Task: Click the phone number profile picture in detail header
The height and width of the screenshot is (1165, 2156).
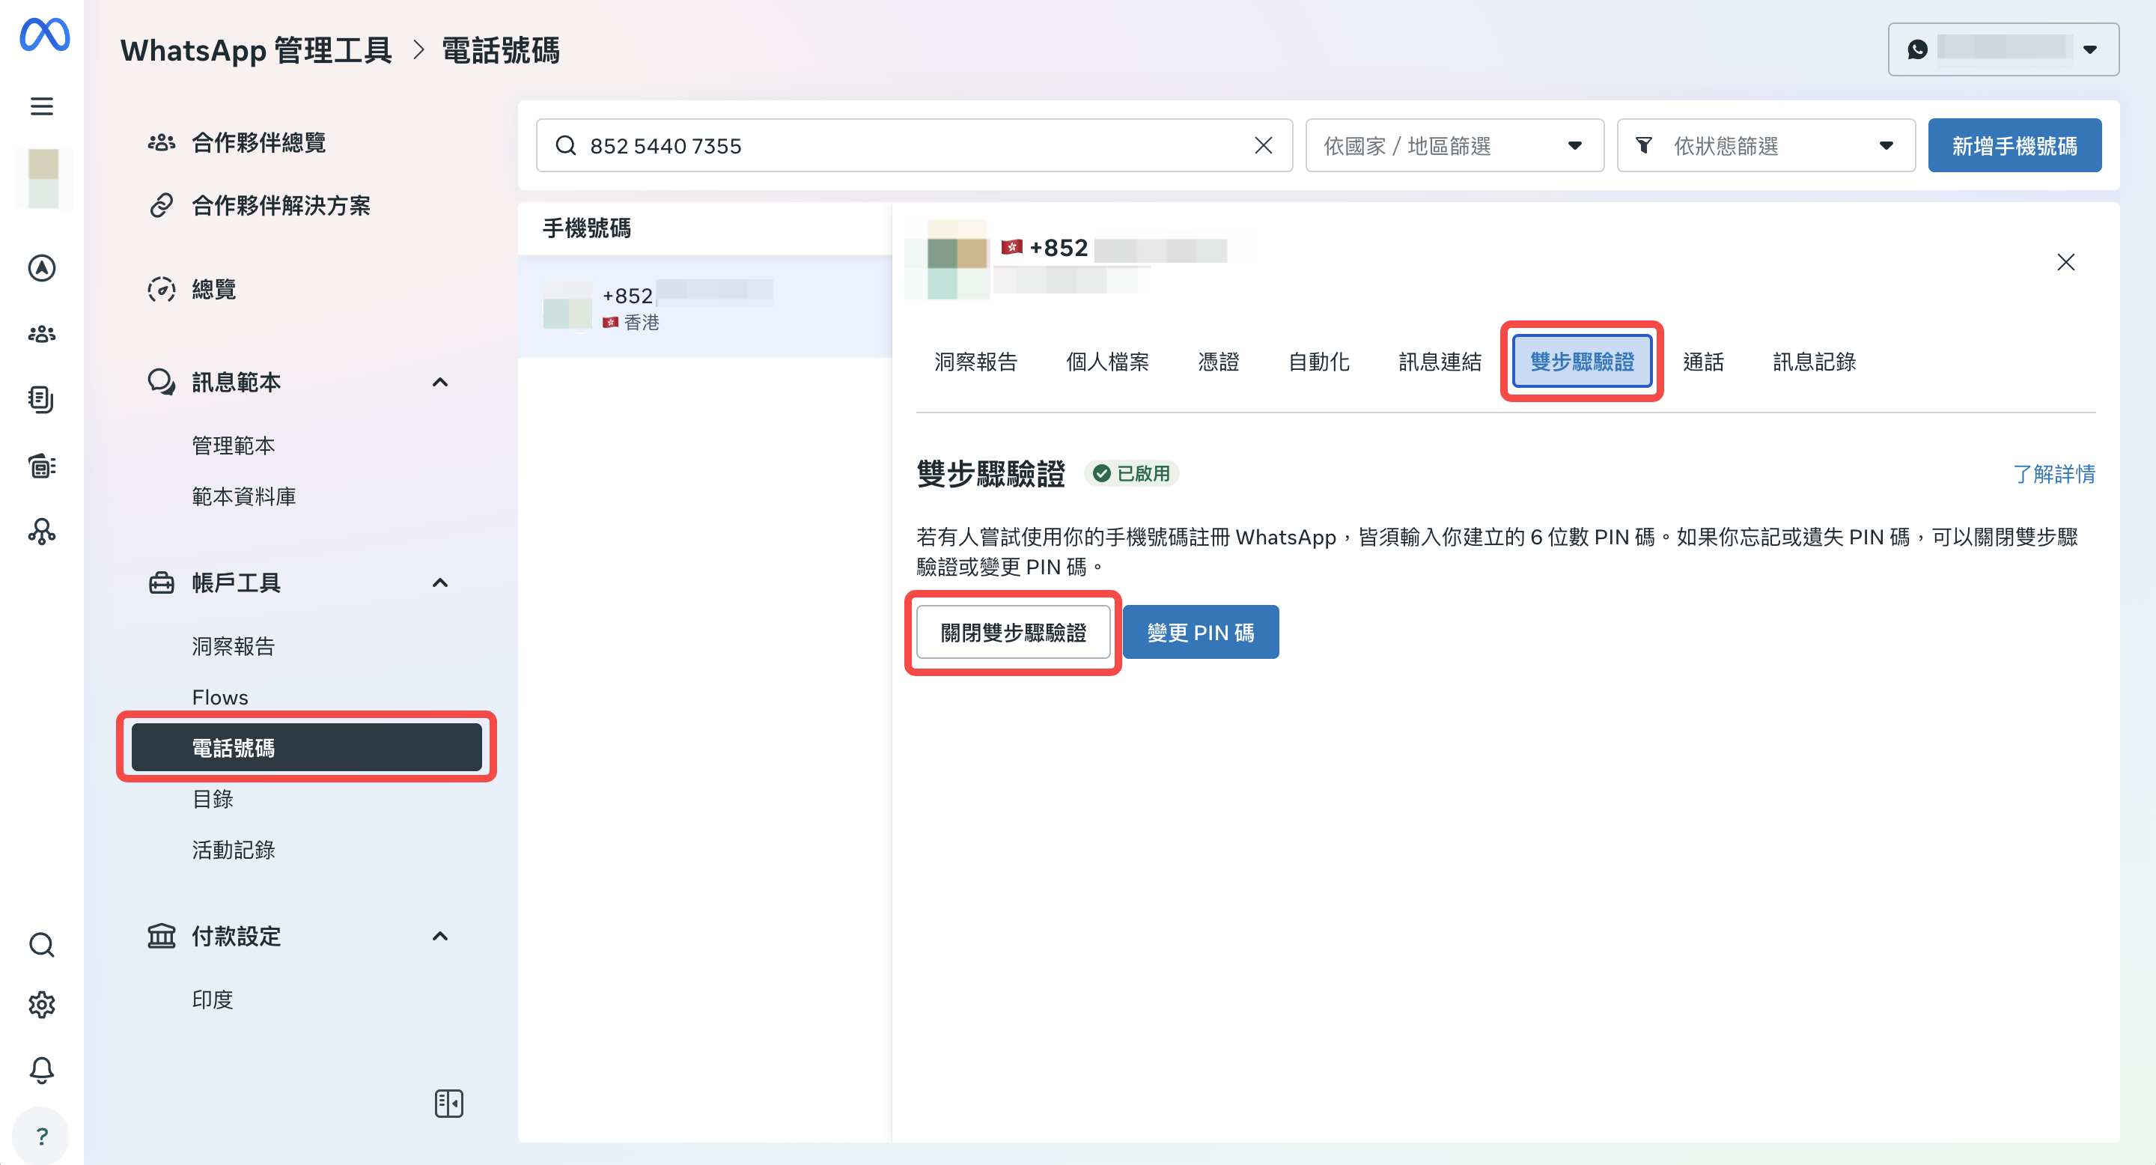Action: coord(946,260)
